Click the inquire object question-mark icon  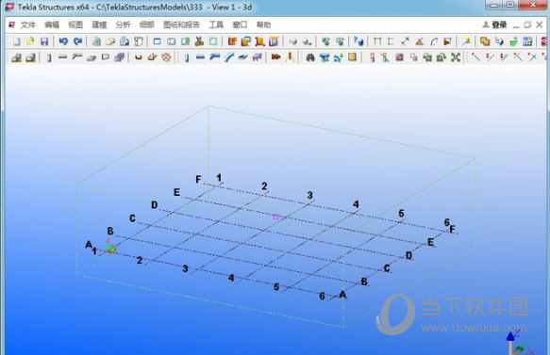tap(358, 41)
